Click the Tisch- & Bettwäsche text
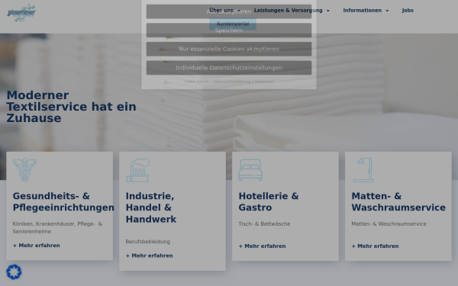This screenshot has height=286, width=458. [264, 223]
